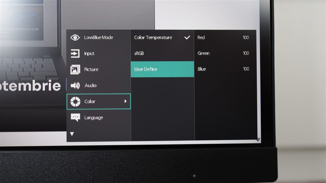326x183 pixels.
Task: Expand Color submenu with right arrow
Action: 125,101
